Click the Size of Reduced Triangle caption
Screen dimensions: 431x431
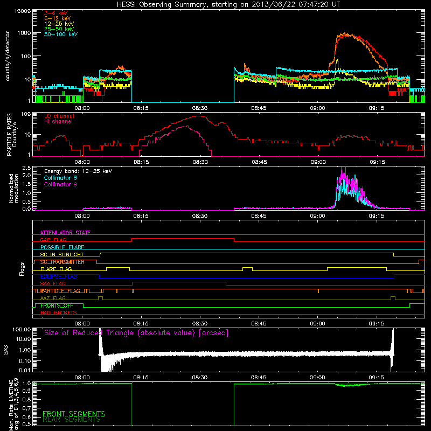tap(136, 333)
